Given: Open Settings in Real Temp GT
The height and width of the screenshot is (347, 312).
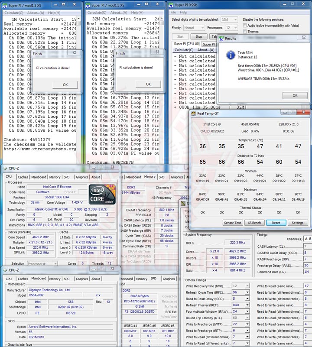Looking at the screenshot, I should click(x=297, y=223).
